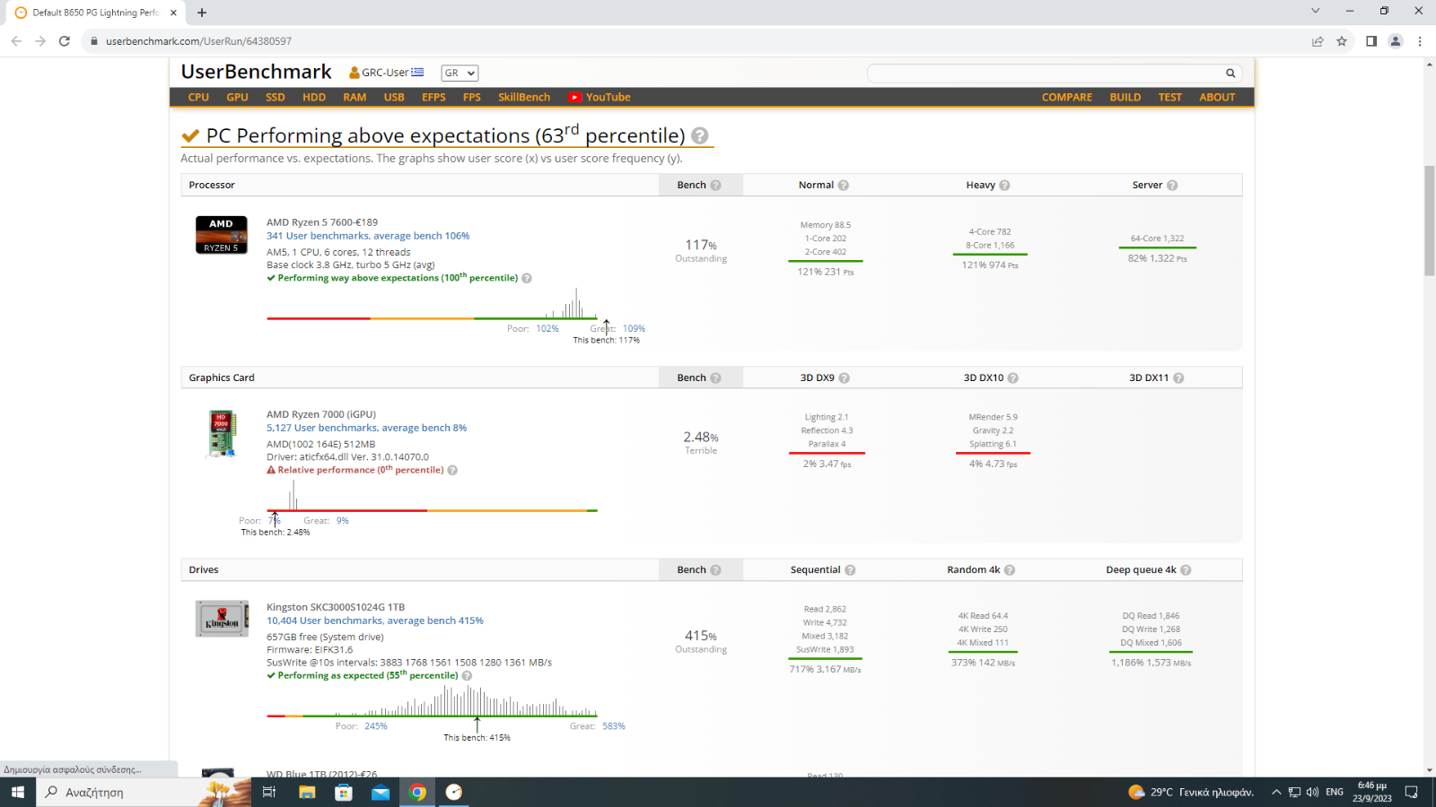Open the Microsoft Store taskbar icon
Screen dimensions: 1436x807
344,792
